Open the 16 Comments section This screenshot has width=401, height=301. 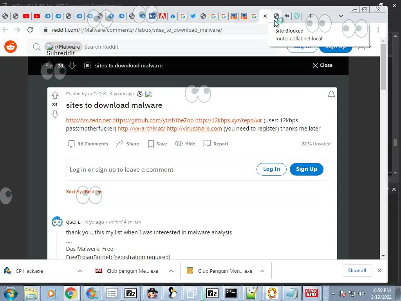tap(88, 144)
